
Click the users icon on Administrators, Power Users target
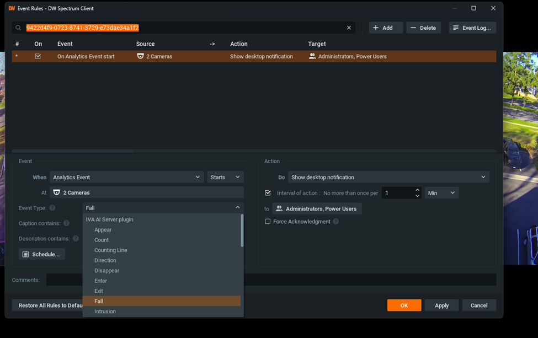(311, 56)
